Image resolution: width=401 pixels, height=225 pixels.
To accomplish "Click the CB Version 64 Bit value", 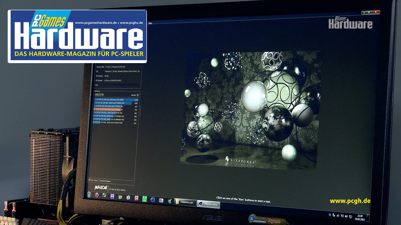I will (107, 76).
